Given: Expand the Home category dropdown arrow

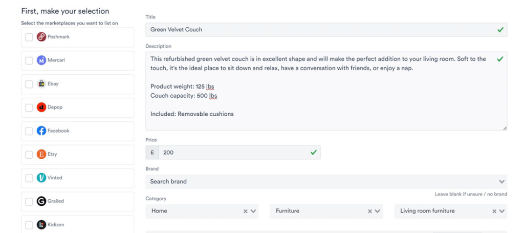Looking at the screenshot, I should pos(253,211).
